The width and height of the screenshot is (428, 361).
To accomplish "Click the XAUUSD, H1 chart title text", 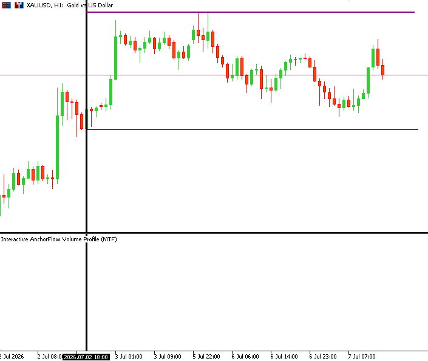I will [46, 5].
